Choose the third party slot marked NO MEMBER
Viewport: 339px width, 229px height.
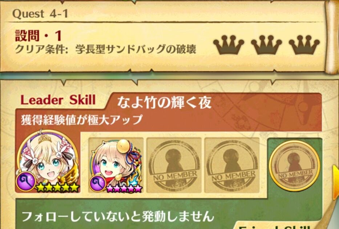174,165
